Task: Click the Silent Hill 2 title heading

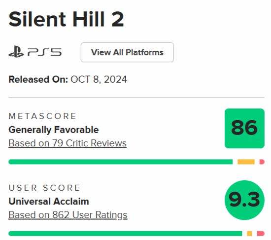Action: [66, 19]
